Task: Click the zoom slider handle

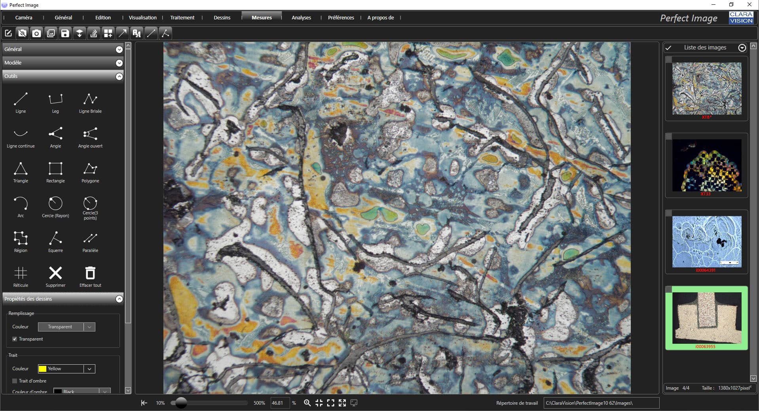Action: click(x=181, y=403)
